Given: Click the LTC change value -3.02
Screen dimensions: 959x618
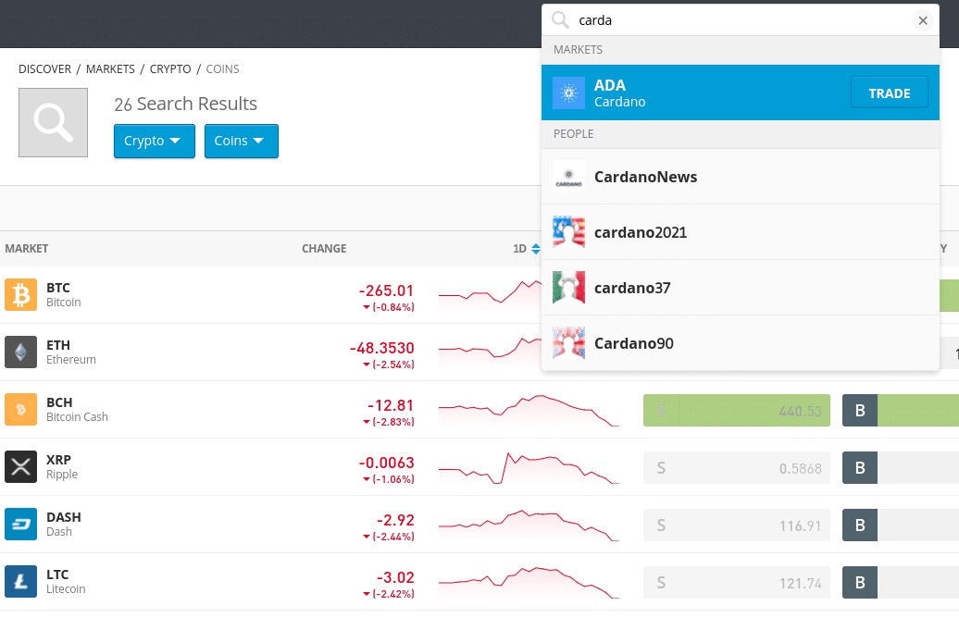Looking at the screenshot, I should click(x=395, y=577).
